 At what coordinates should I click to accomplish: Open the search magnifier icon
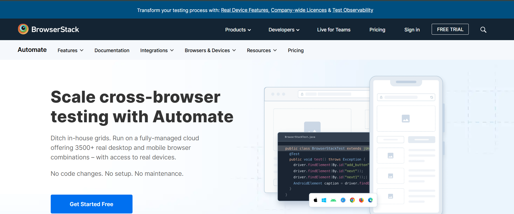point(483,29)
